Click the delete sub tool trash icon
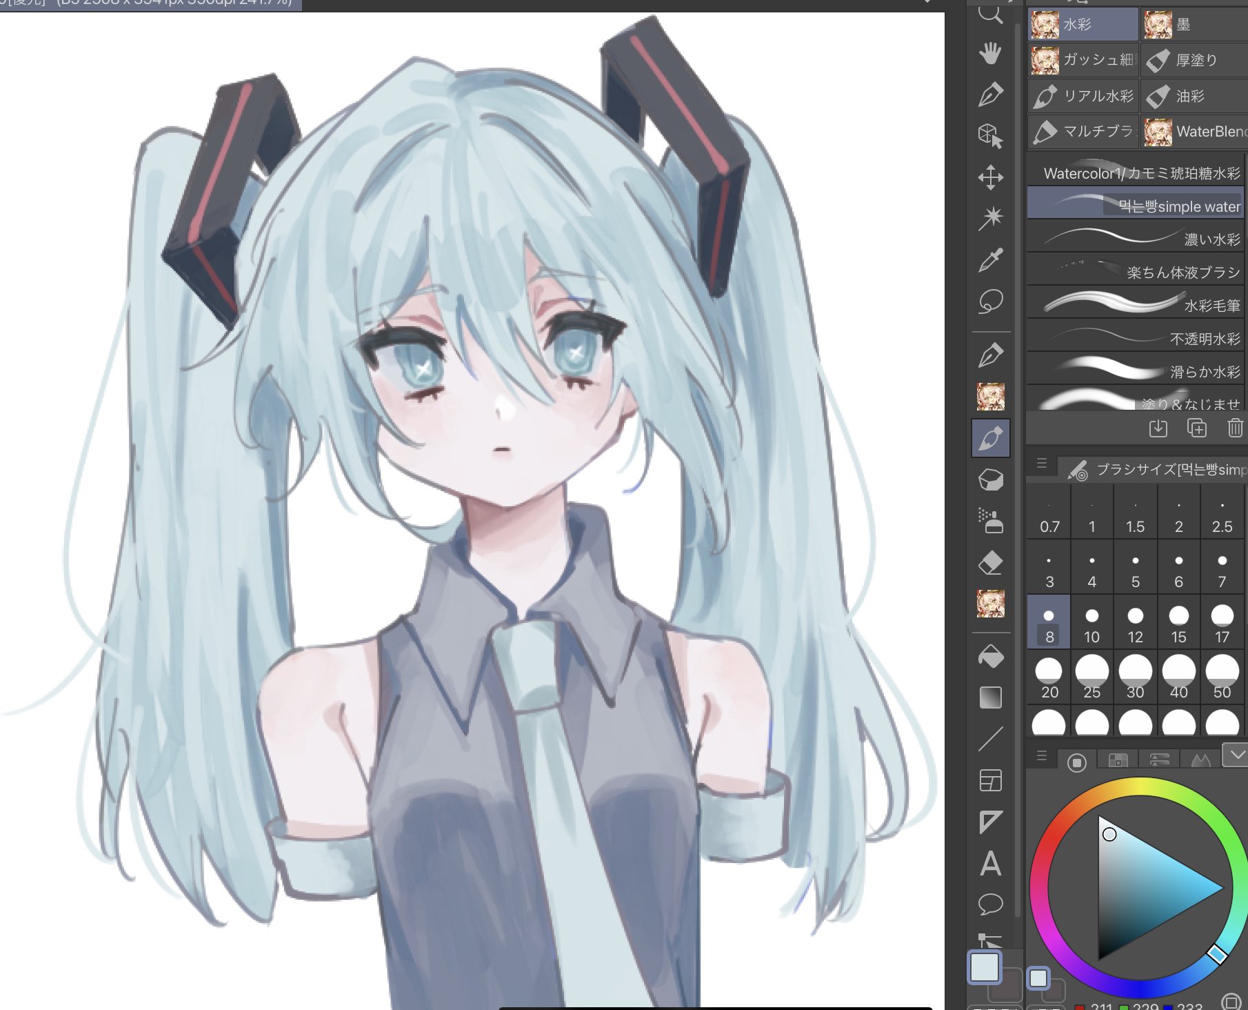The width and height of the screenshot is (1248, 1010). pyautogui.click(x=1235, y=428)
